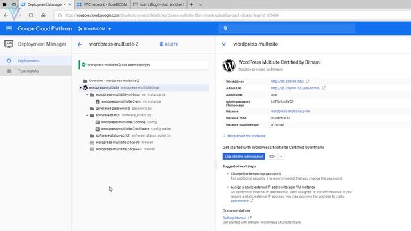Switch to the user's Blog browser tab

click(x=159, y=4)
